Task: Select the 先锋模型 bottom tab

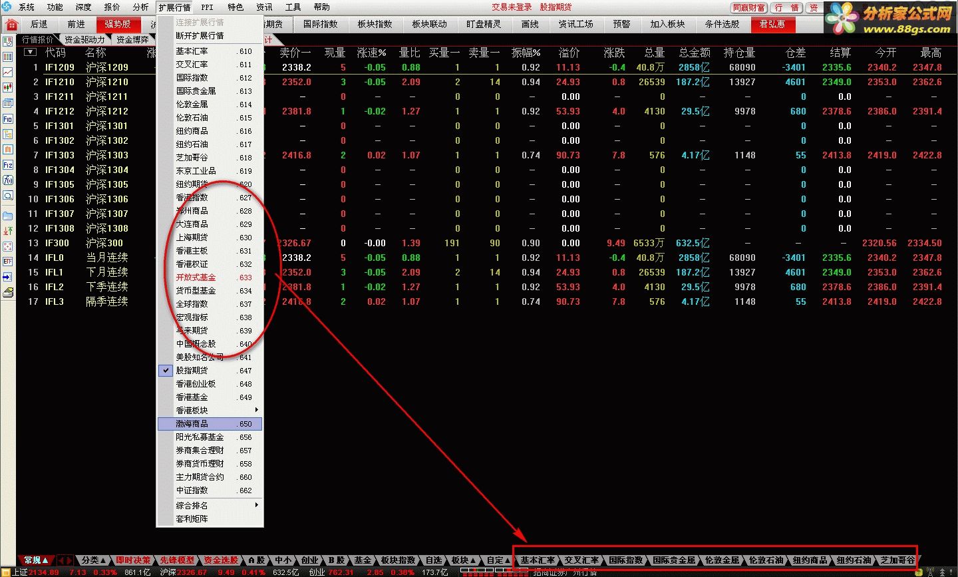Action: pyautogui.click(x=177, y=560)
